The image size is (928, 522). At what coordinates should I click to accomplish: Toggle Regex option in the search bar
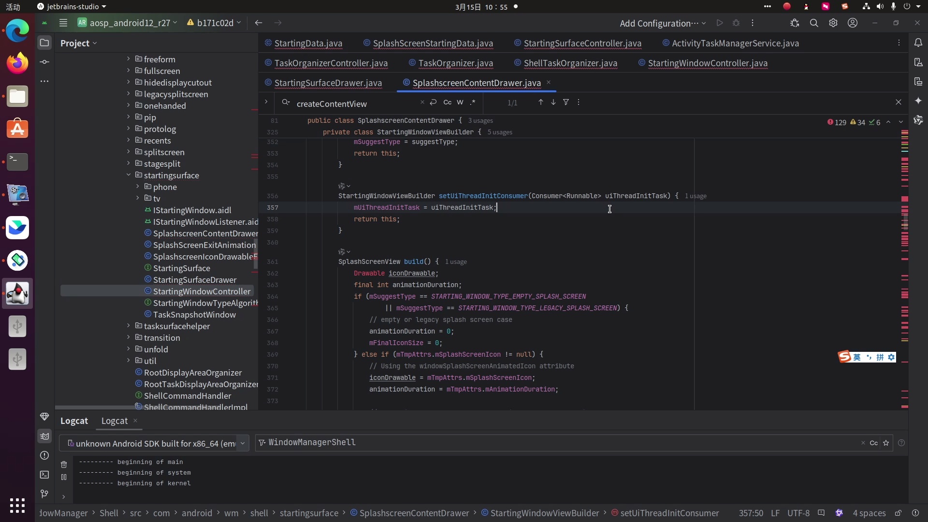[473, 102]
